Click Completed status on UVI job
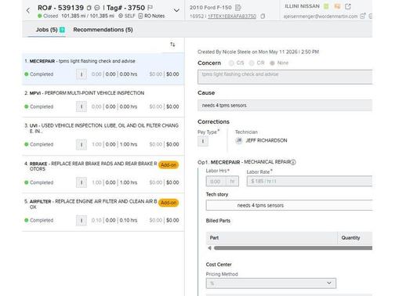Viewport: 395px width, 296px height. click(x=39, y=144)
